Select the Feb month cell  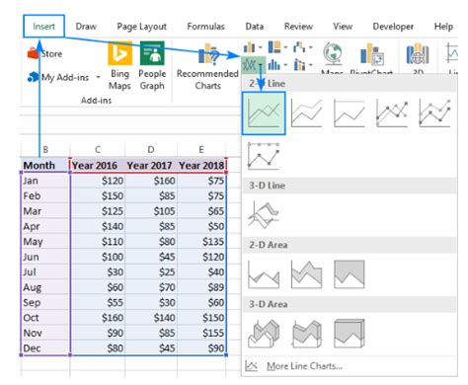pyautogui.click(x=45, y=195)
